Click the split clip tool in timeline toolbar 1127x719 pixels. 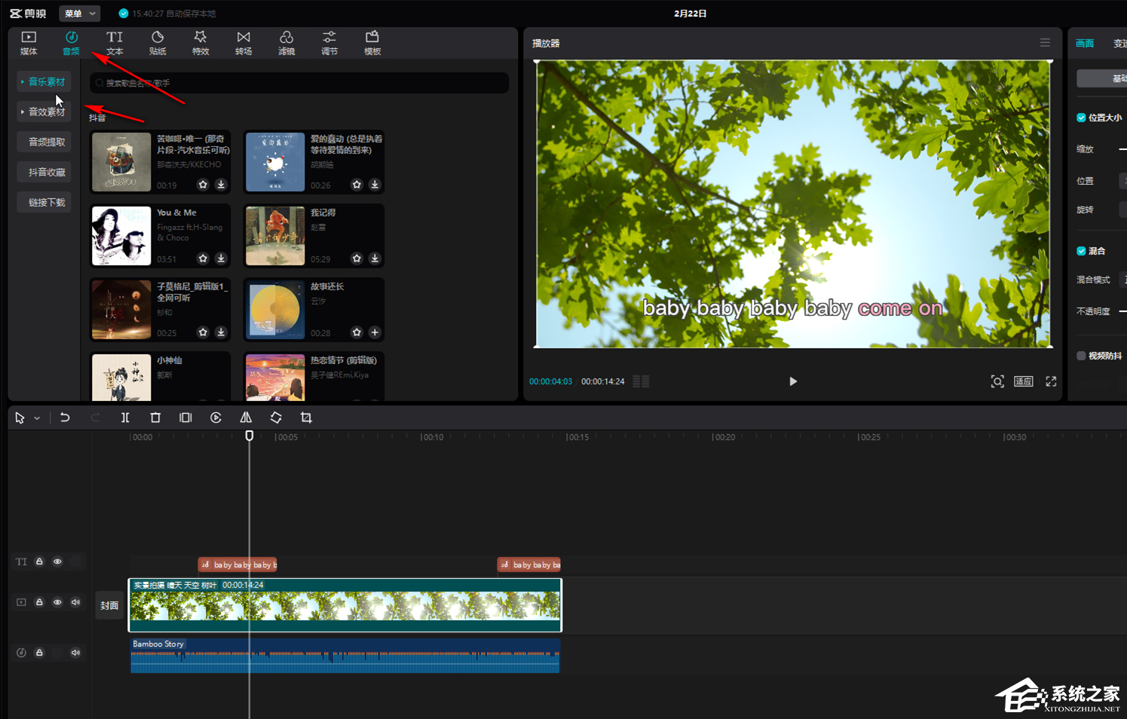(x=125, y=418)
